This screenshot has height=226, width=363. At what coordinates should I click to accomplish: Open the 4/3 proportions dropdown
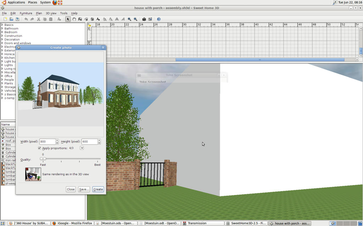pos(82,148)
